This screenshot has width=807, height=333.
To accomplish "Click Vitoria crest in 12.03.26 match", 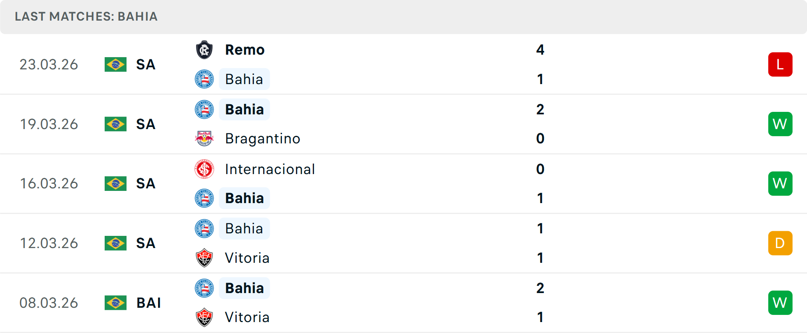I will click(x=204, y=258).
